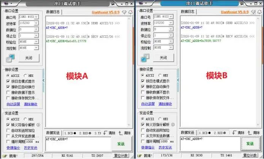Viewport: 264px width, 159px height.
Task: Click the serial port connection icon in Module B window
Action: coord(146,58)
